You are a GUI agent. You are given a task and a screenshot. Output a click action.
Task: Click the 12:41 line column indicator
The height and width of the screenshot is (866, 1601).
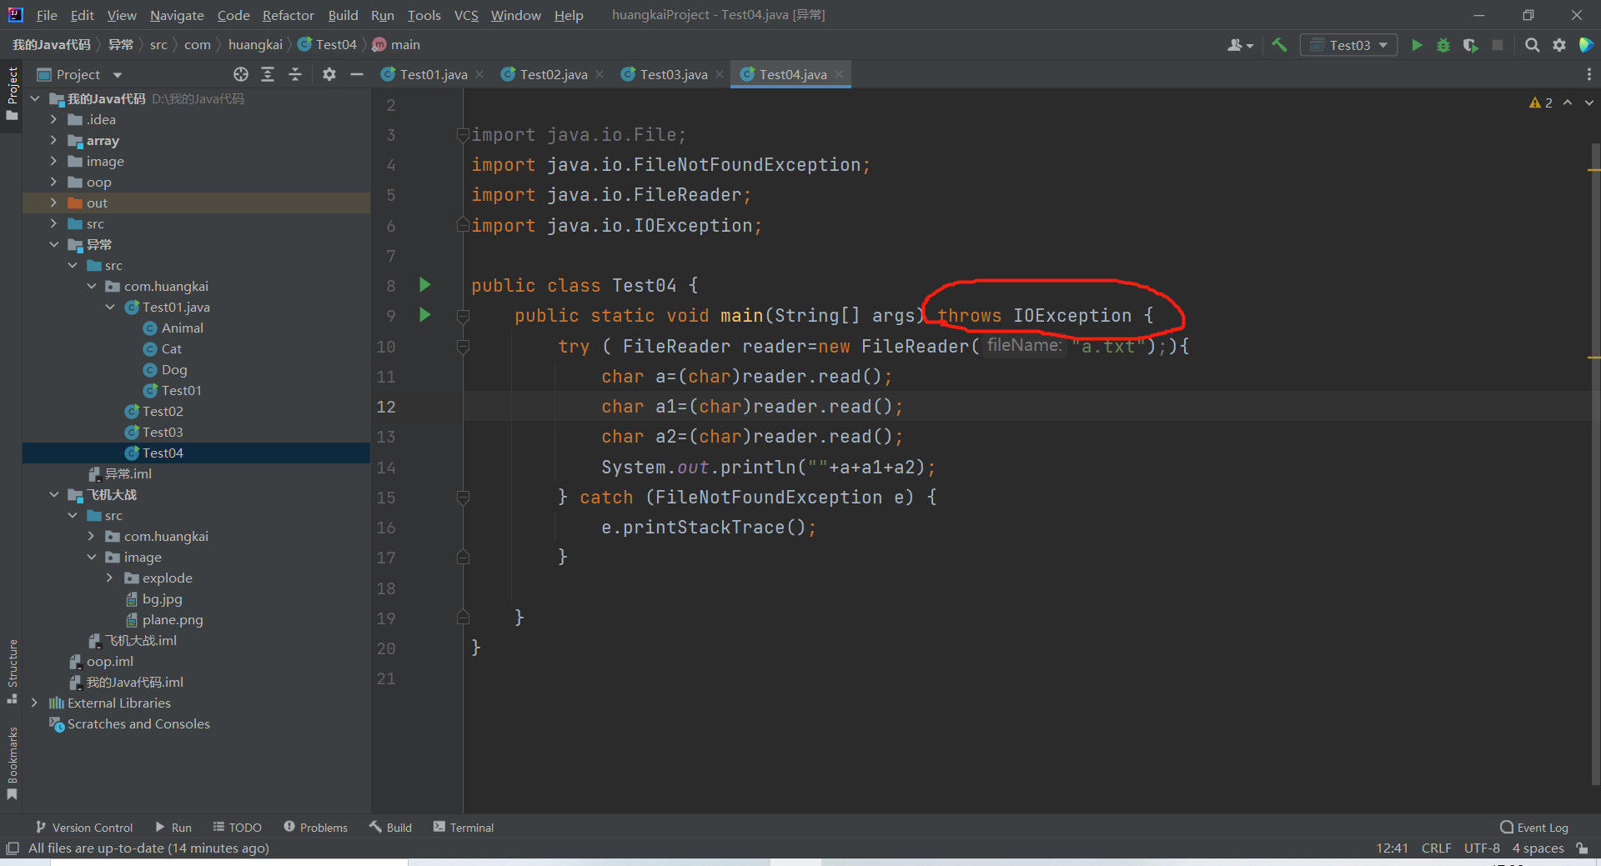(1392, 848)
